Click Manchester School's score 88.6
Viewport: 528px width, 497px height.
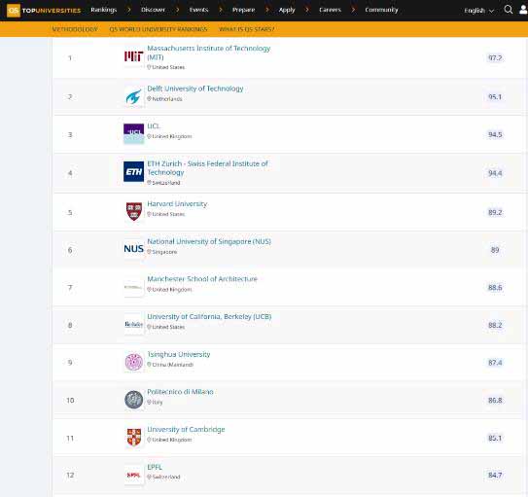[495, 287]
